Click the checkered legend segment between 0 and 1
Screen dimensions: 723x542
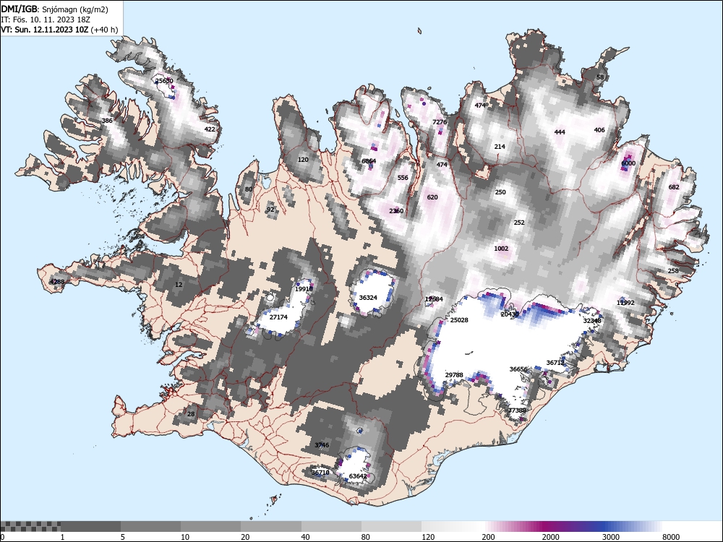[x=30, y=526]
